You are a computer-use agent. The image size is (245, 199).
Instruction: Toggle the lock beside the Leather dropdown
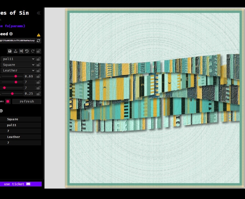(x=38, y=71)
